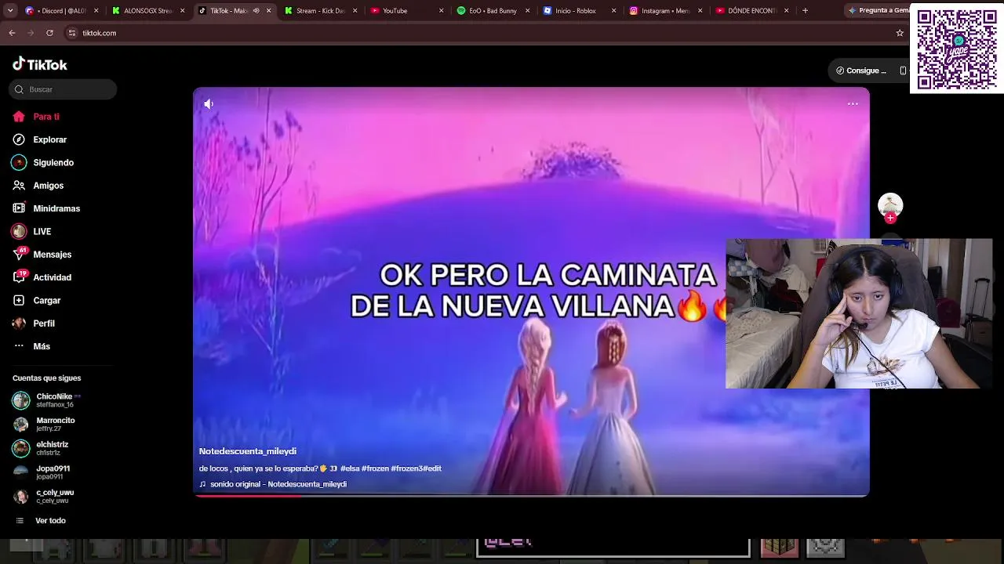1004x564 pixels.
Task: Open the Amigos page
Action: tap(38, 186)
